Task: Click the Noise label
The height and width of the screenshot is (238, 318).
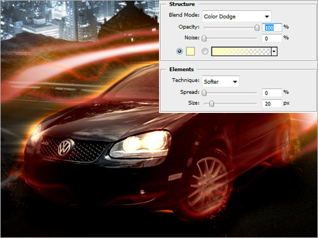Action: [192, 37]
